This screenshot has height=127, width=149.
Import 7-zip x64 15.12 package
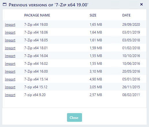click(x=10, y=87)
